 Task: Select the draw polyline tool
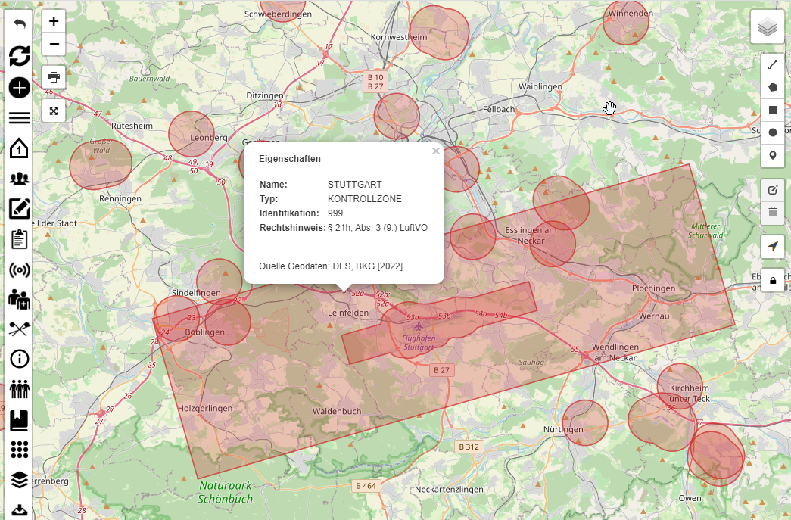coord(773,65)
